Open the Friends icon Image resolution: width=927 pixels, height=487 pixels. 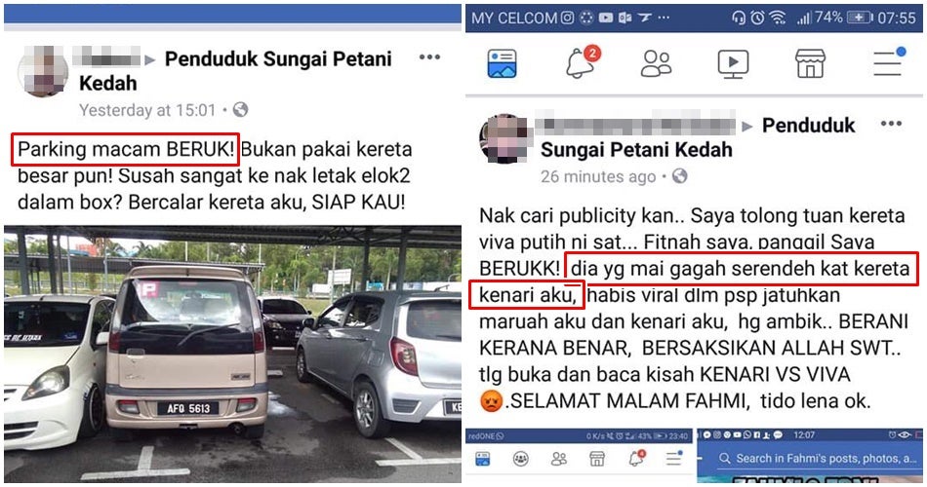click(x=657, y=63)
